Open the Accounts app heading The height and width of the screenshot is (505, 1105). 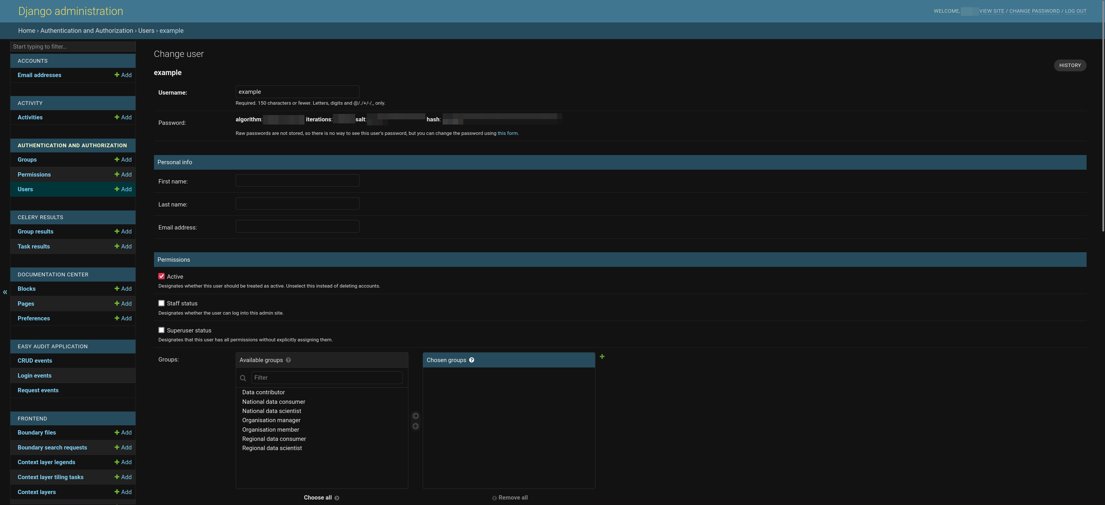(33, 61)
